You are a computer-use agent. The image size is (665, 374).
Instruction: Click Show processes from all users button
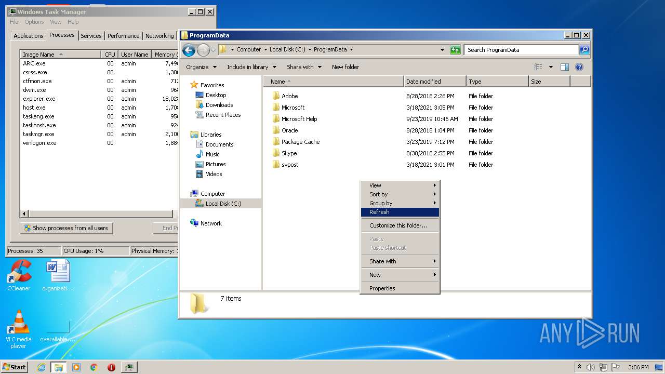tap(66, 228)
